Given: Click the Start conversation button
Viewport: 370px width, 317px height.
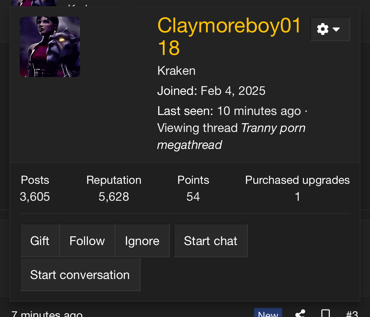Looking at the screenshot, I should [80, 275].
